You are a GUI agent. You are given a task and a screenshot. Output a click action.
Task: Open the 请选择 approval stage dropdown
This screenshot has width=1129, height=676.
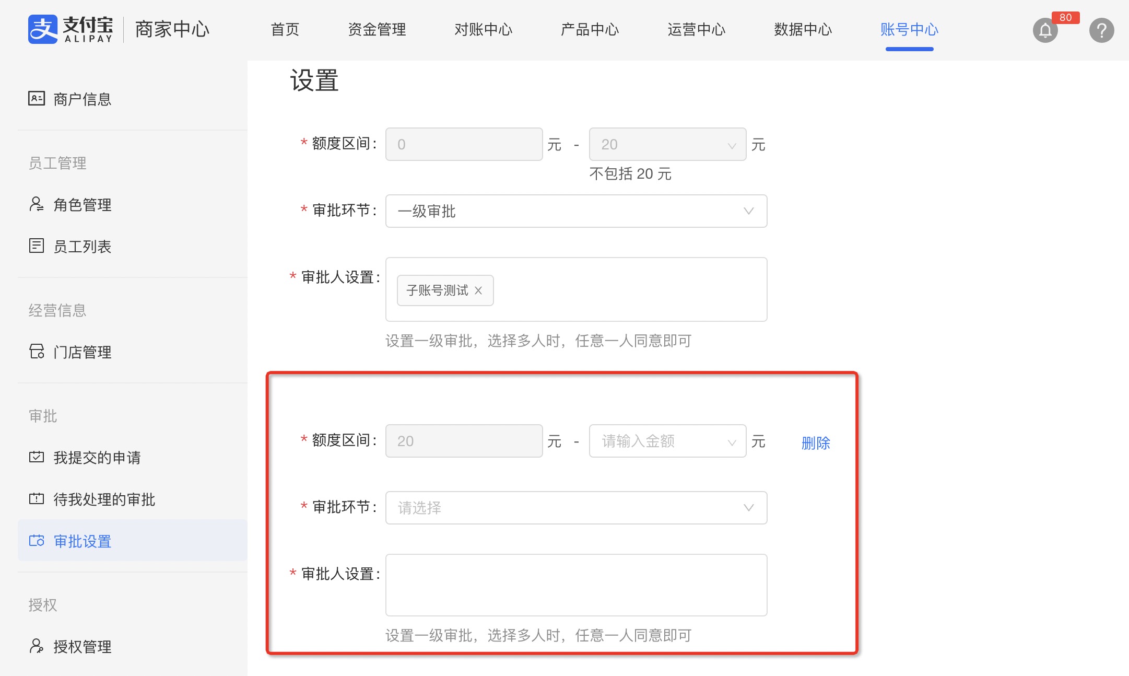coord(575,508)
